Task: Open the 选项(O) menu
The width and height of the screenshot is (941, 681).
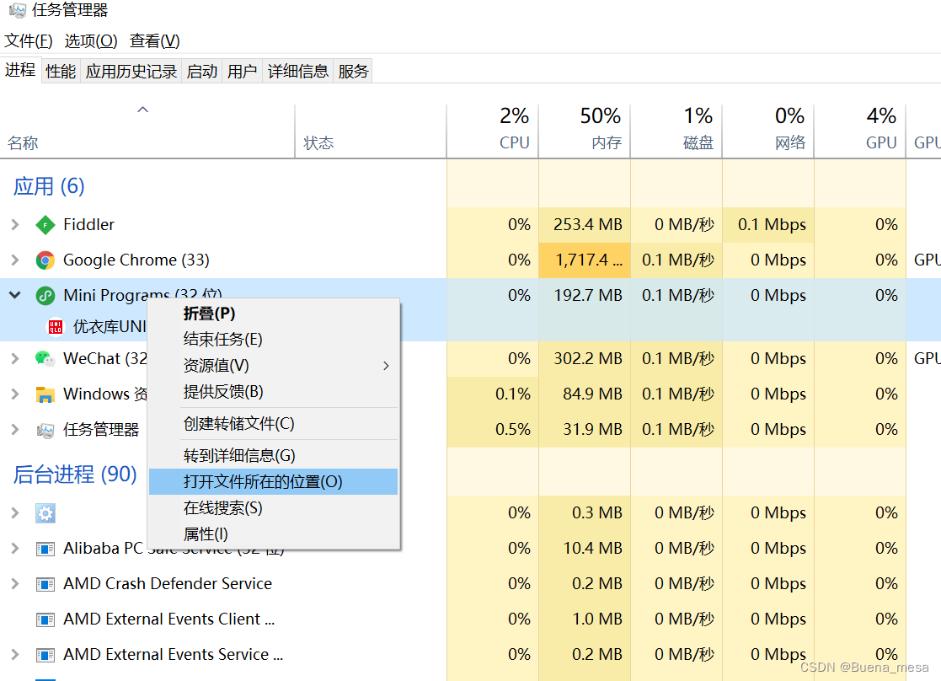Action: pyautogui.click(x=91, y=40)
